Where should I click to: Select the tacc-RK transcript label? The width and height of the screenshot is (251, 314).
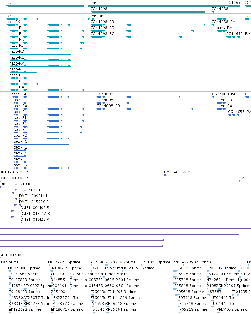(x=13, y=22)
